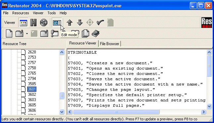This screenshot has width=214, height=123.
Task: Click the down arrow toolbar icon
Action: point(80,23)
